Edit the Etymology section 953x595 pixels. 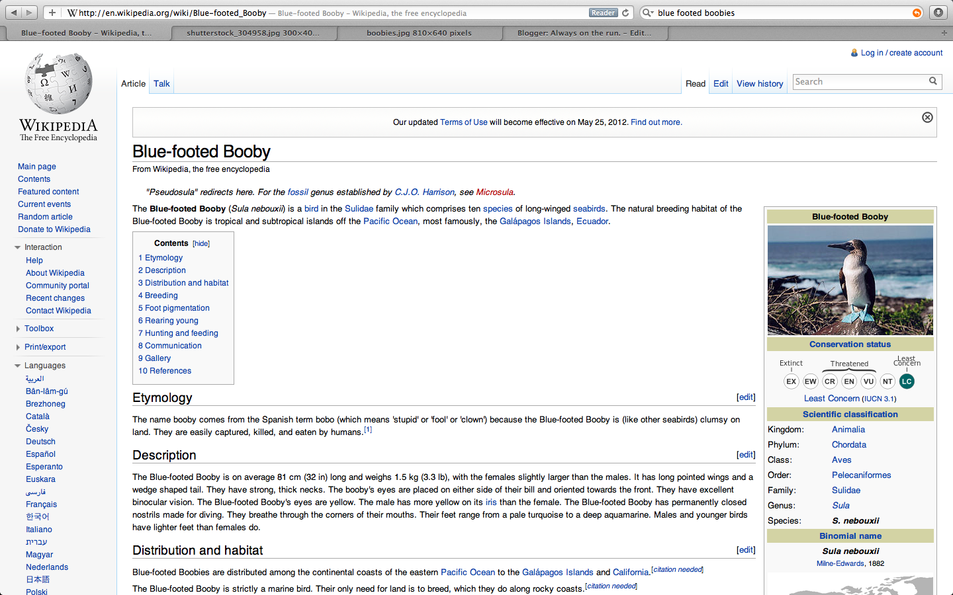746,397
